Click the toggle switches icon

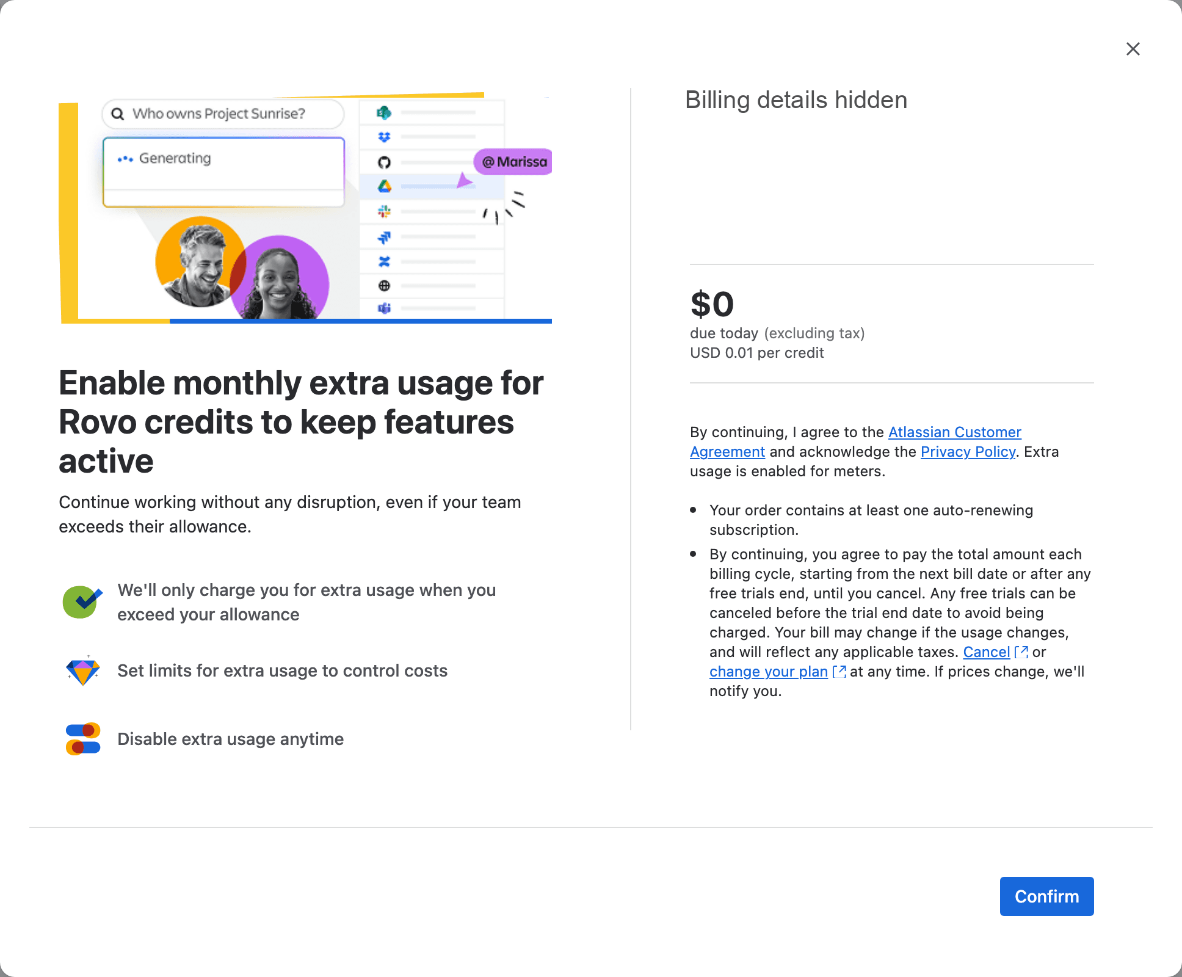click(82, 739)
